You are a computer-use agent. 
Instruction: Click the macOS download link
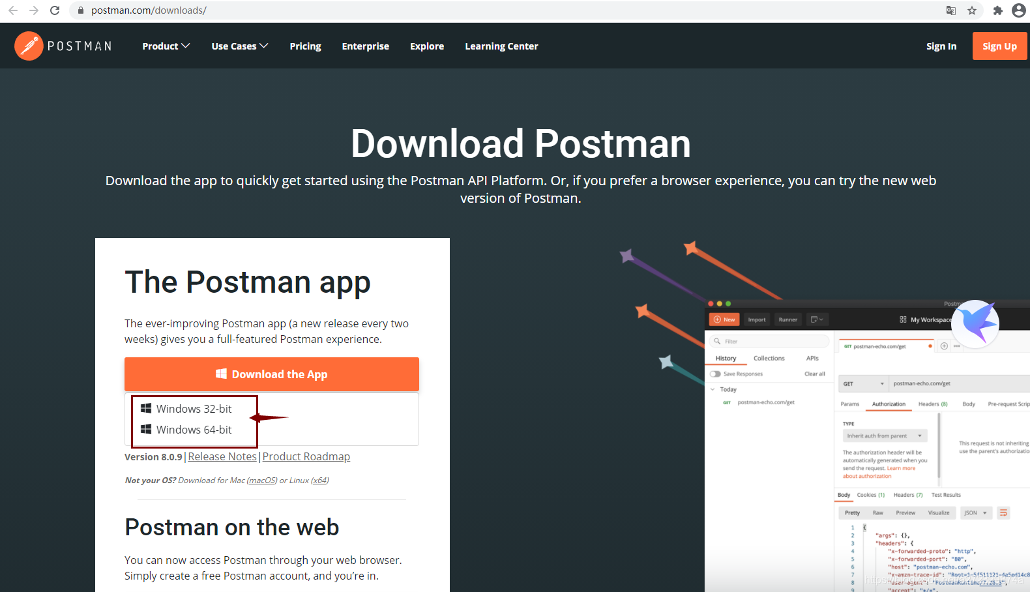click(262, 481)
